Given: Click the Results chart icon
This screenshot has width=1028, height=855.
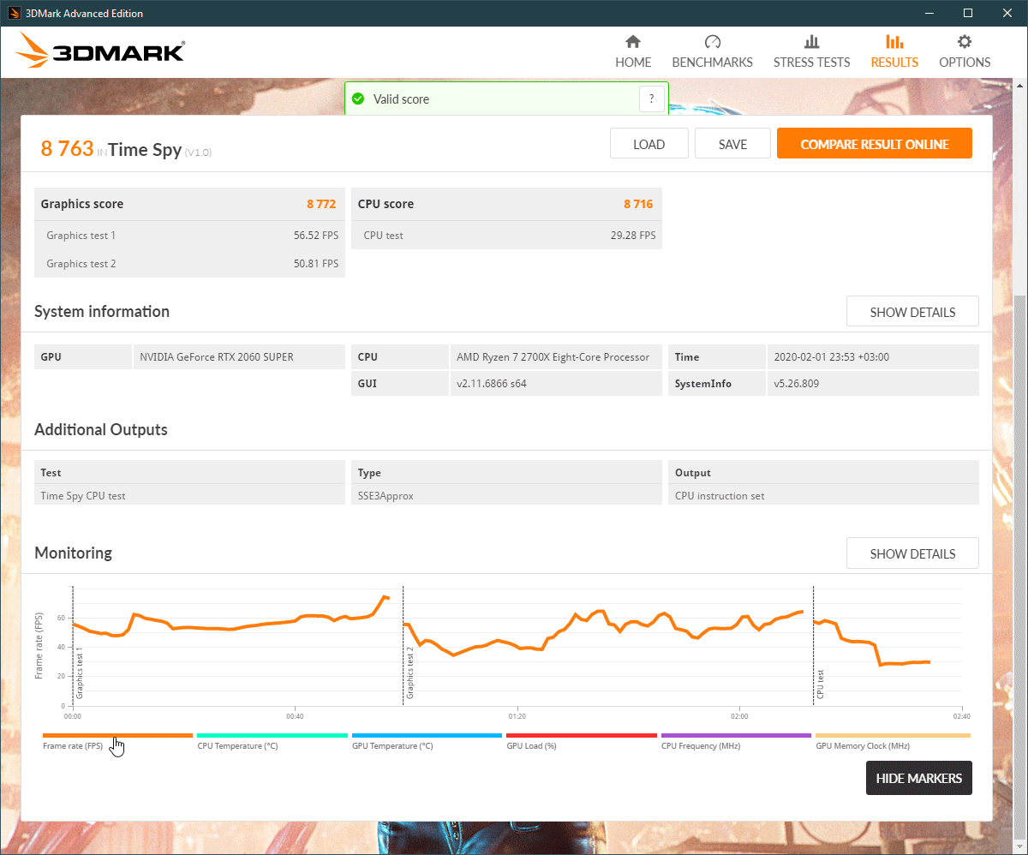Looking at the screenshot, I should tap(894, 42).
